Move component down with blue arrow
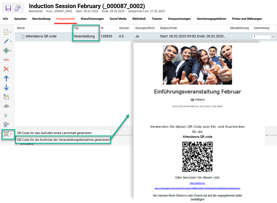 [6, 88]
